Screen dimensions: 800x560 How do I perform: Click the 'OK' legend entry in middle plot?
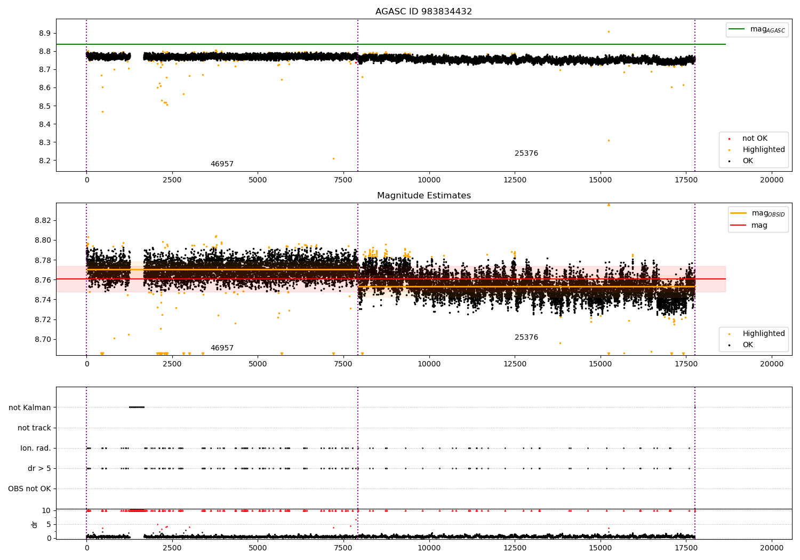[740, 345]
